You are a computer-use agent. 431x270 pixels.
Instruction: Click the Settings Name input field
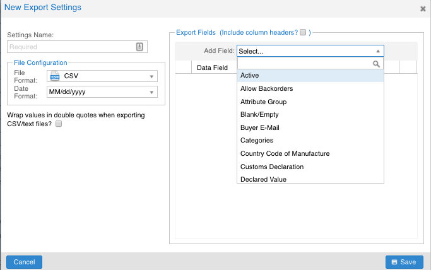click(x=77, y=47)
